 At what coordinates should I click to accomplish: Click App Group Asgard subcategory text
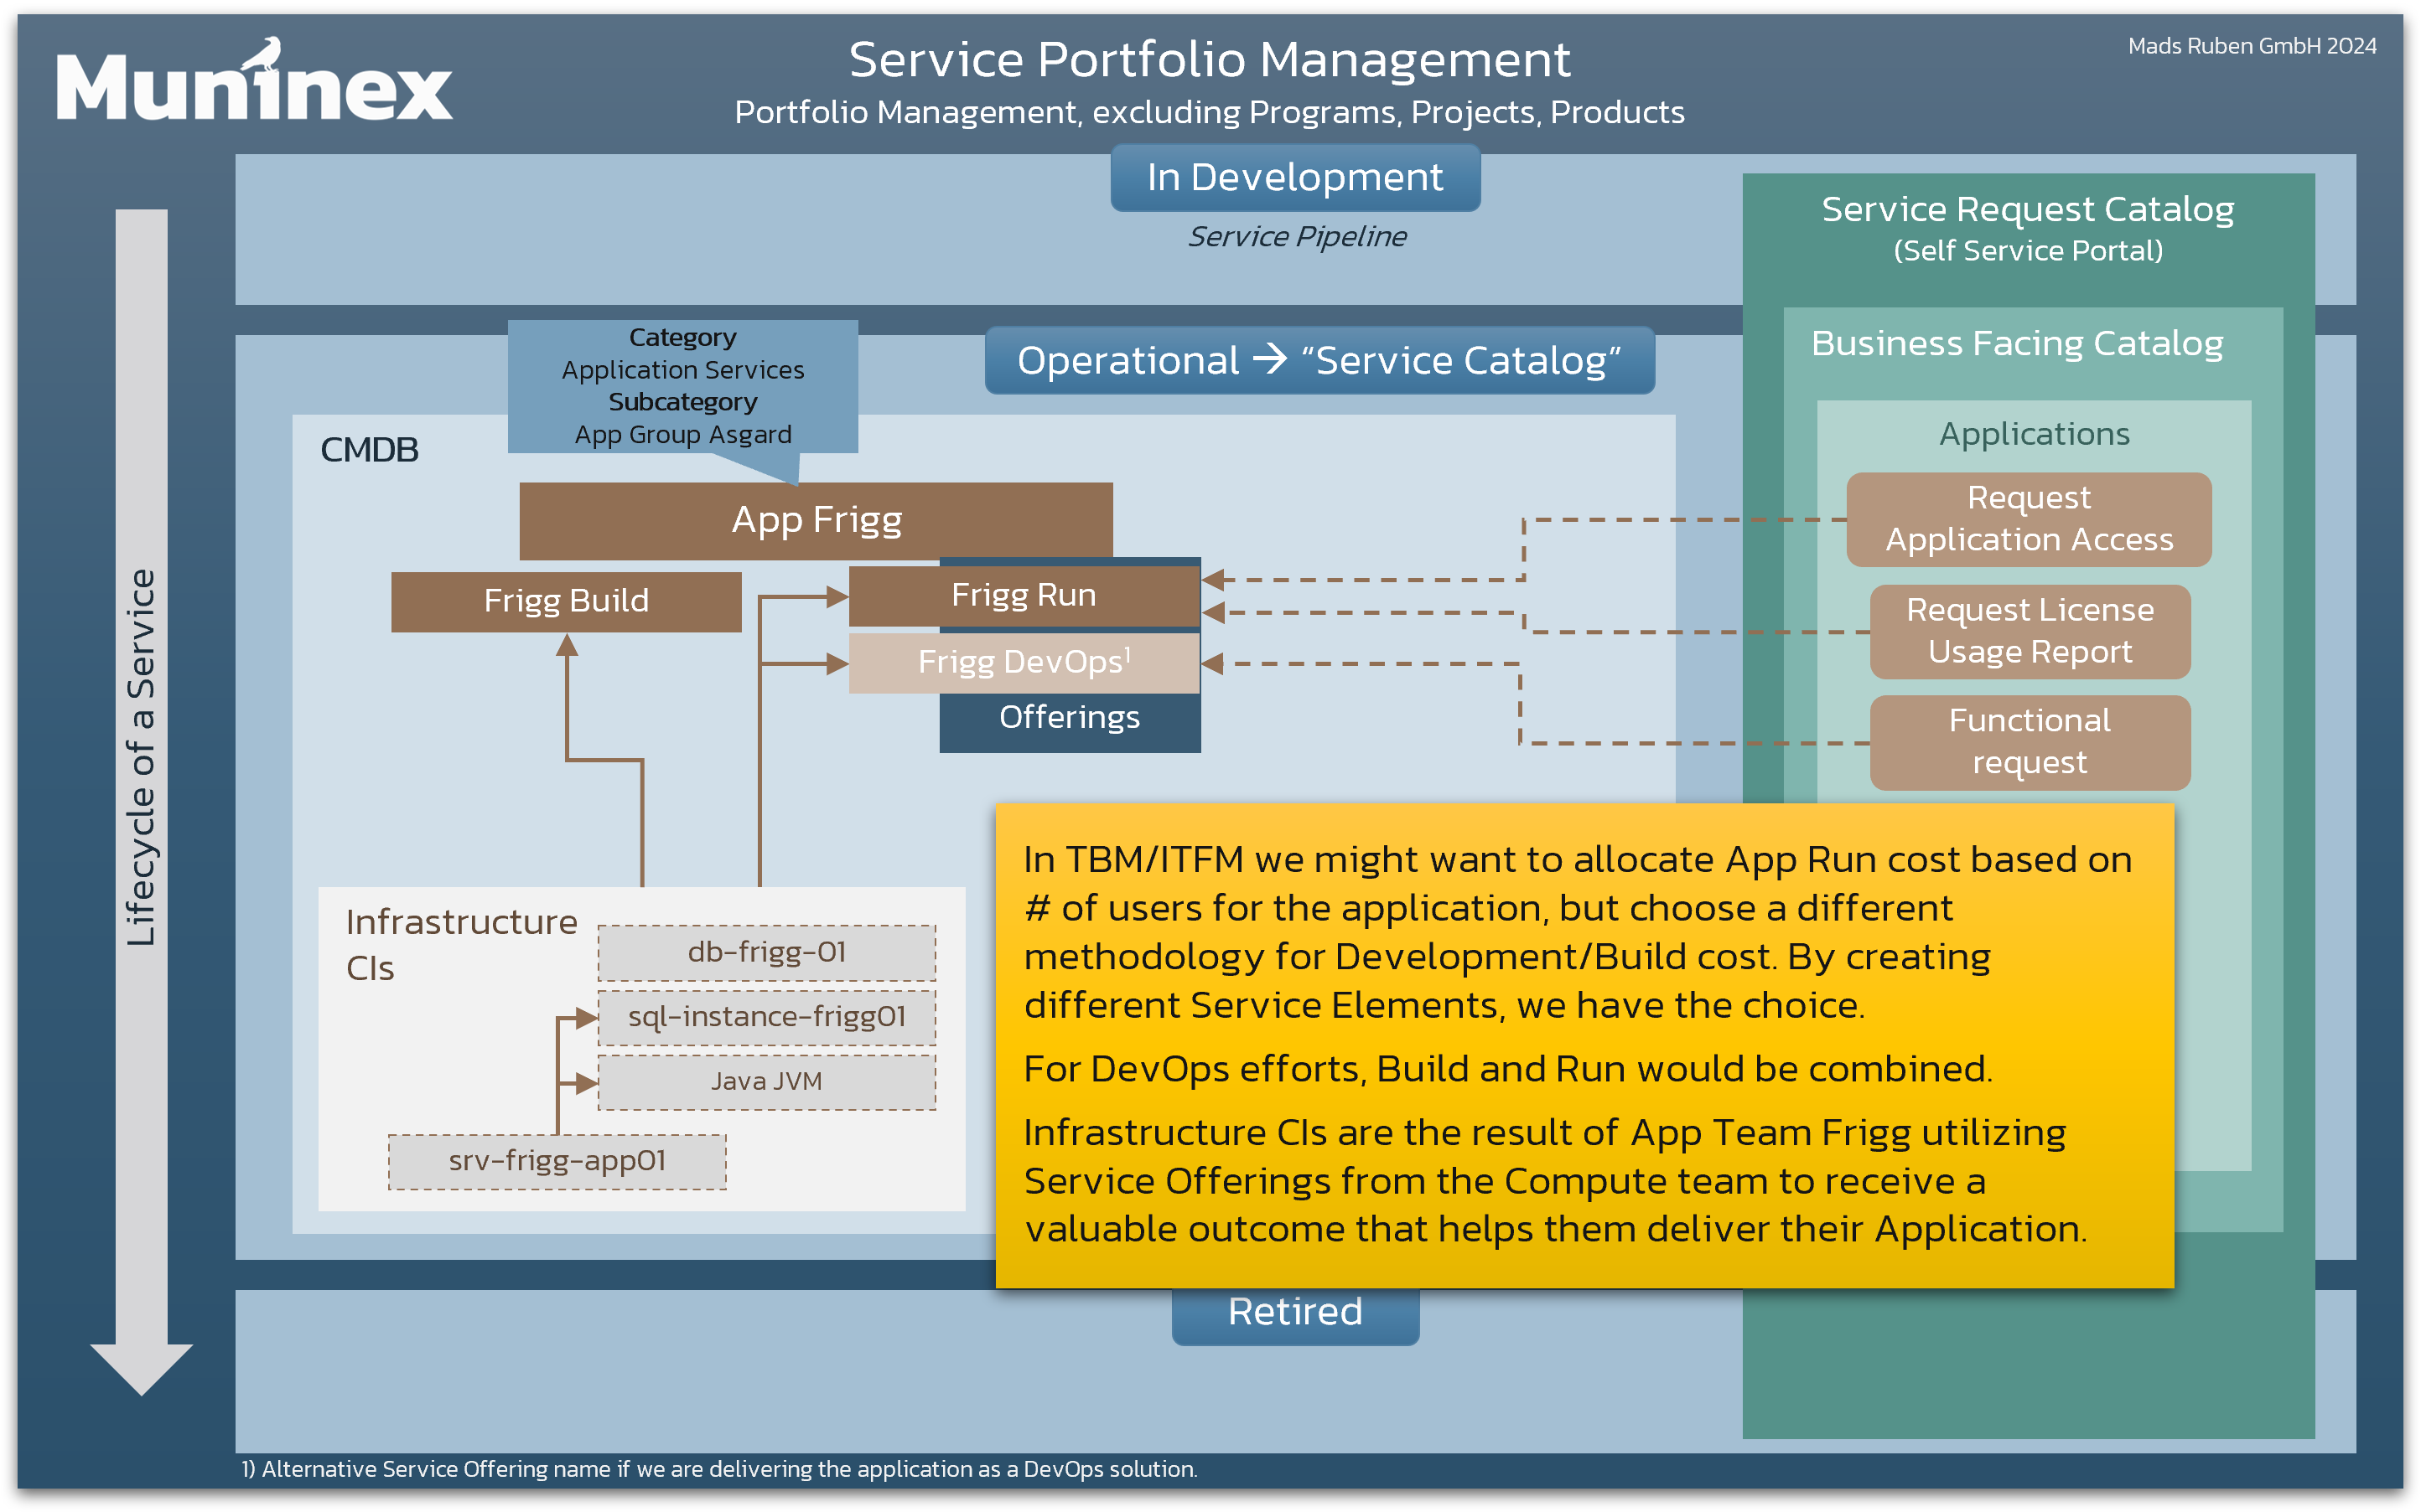click(682, 435)
